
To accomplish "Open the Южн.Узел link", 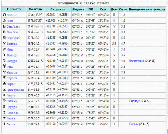I will (13, 32).
